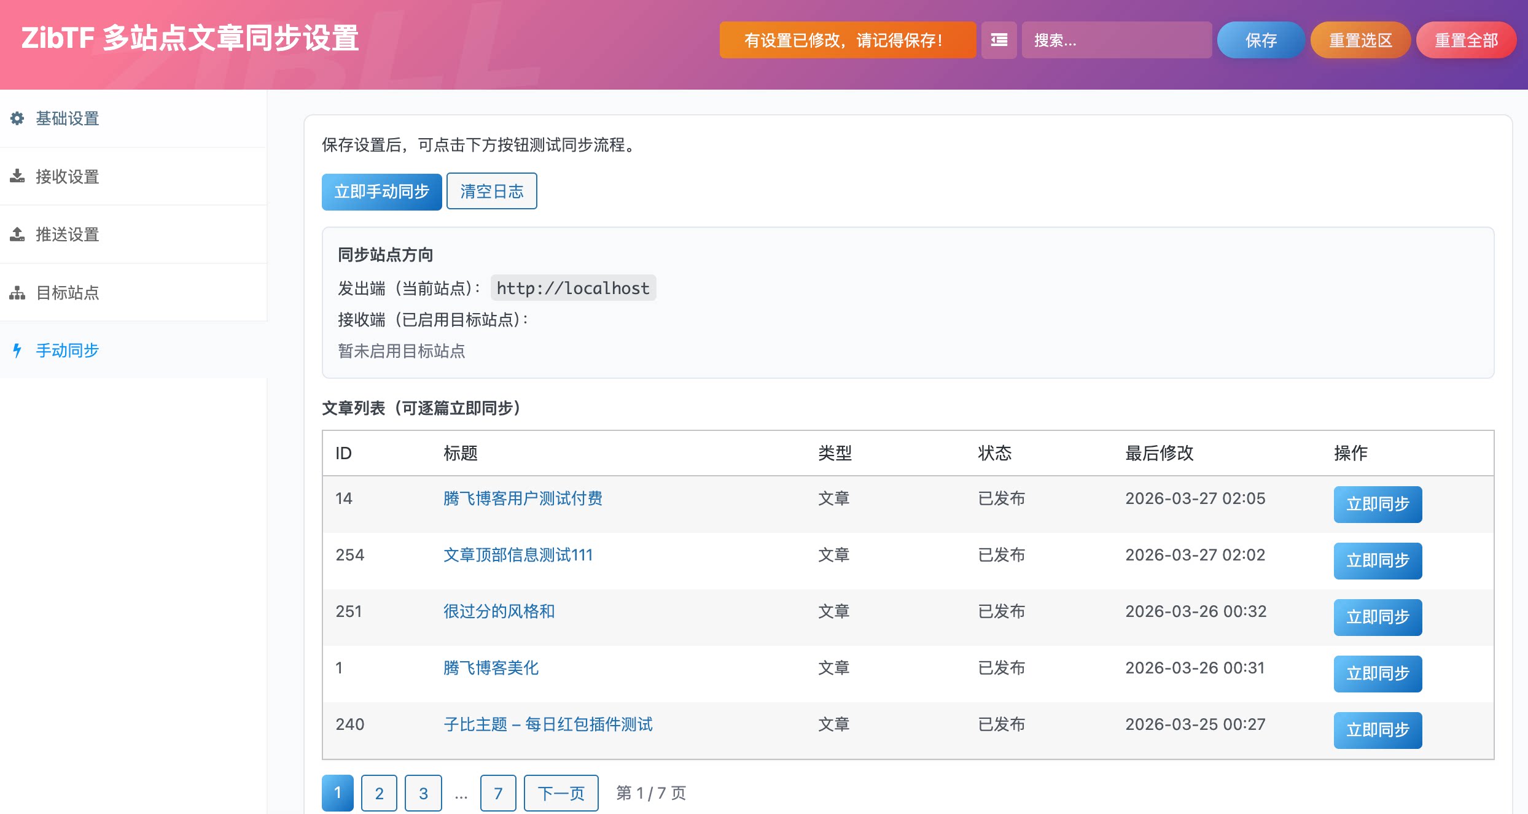
Task: Sync article 240 with its 立即同步 button
Action: [x=1378, y=730]
